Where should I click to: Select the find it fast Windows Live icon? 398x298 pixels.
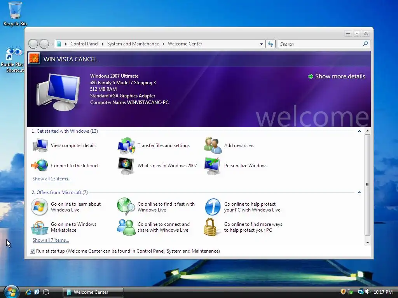(126, 206)
